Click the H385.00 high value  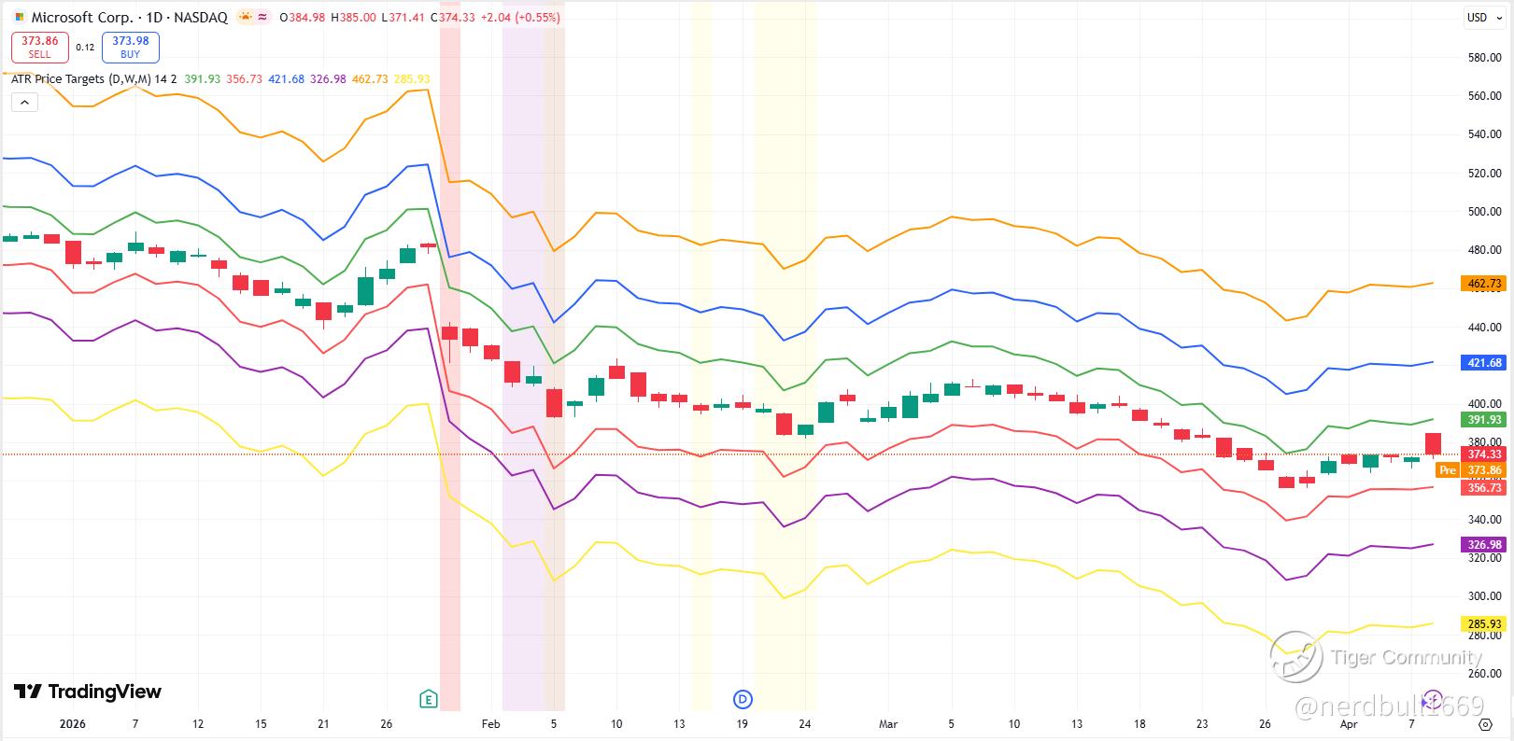(x=353, y=17)
